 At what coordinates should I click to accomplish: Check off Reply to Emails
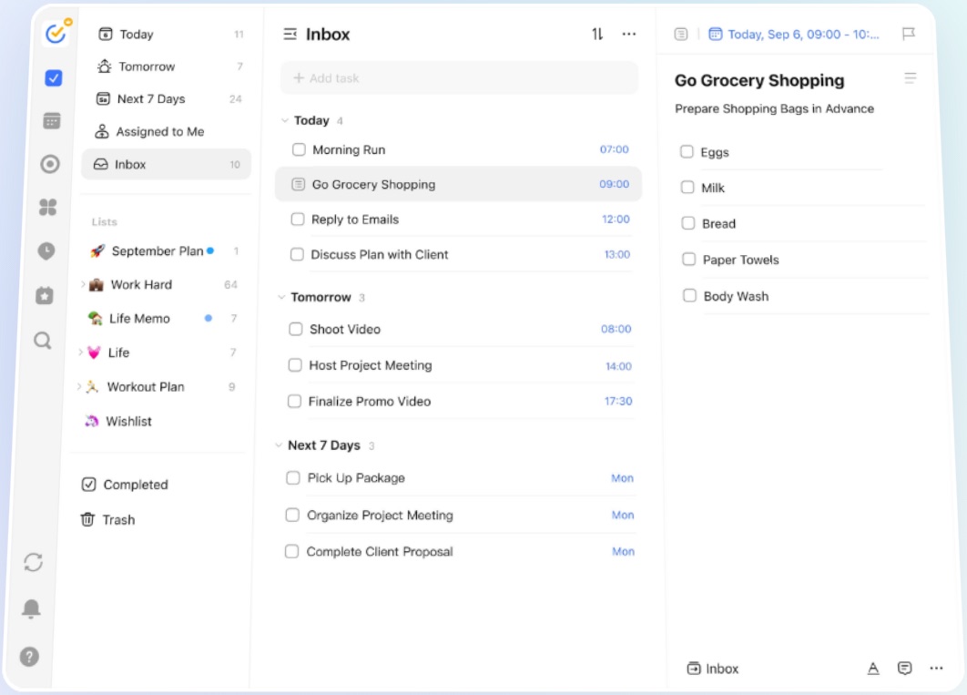(x=298, y=219)
